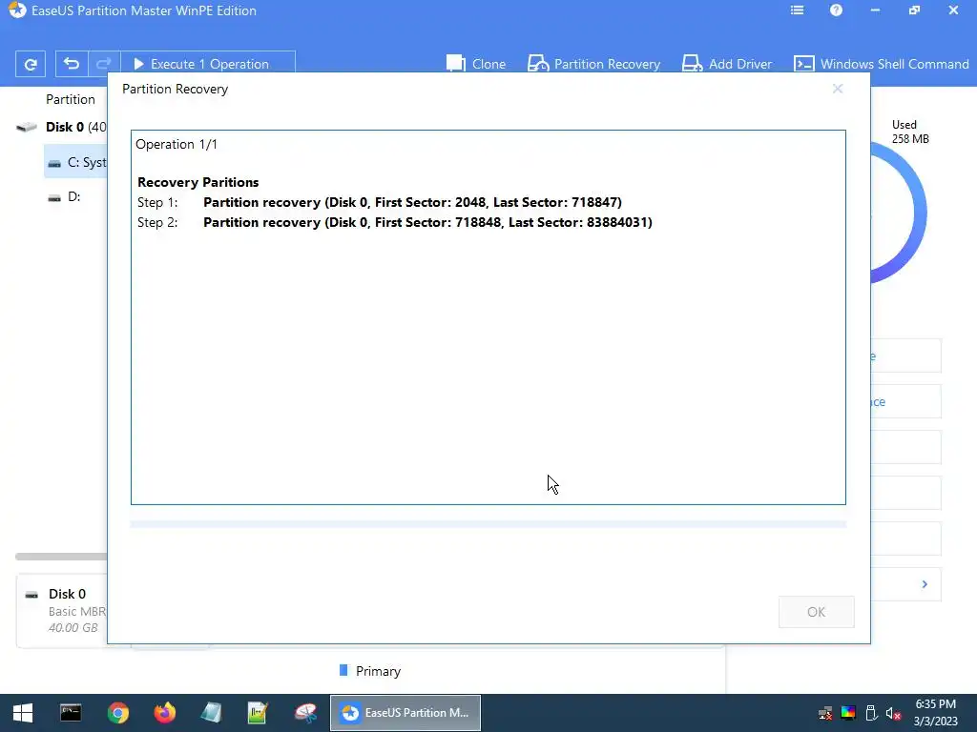Open the notepad-like taskbar icon
This screenshot has height=732, width=977.
point(211,713)
